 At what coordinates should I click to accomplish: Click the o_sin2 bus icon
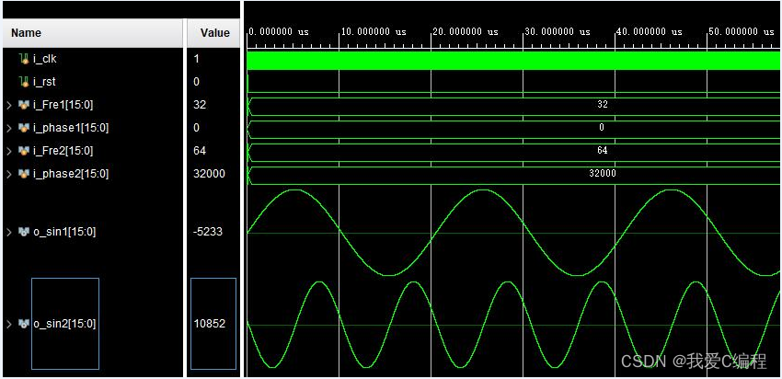(x=24, y=324)
